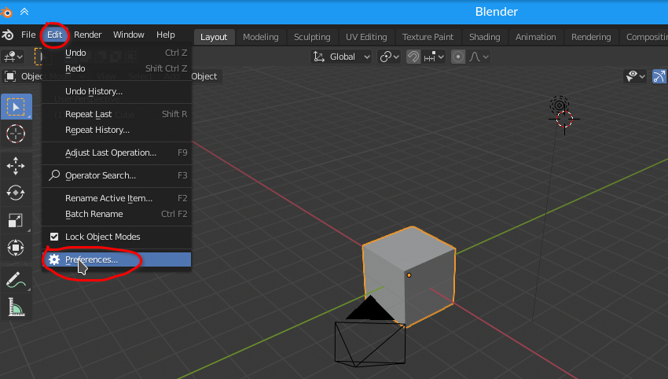Choose Batch Rename

coord(117,214)
